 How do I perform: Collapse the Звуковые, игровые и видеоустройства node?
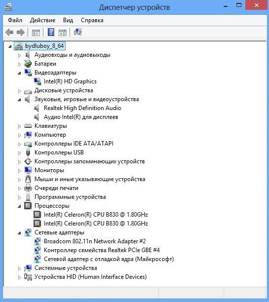(19, 100)
